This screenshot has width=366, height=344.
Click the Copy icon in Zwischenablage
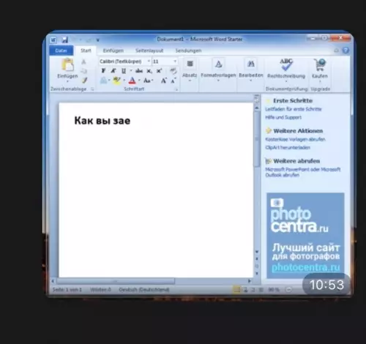click(83, 71)
